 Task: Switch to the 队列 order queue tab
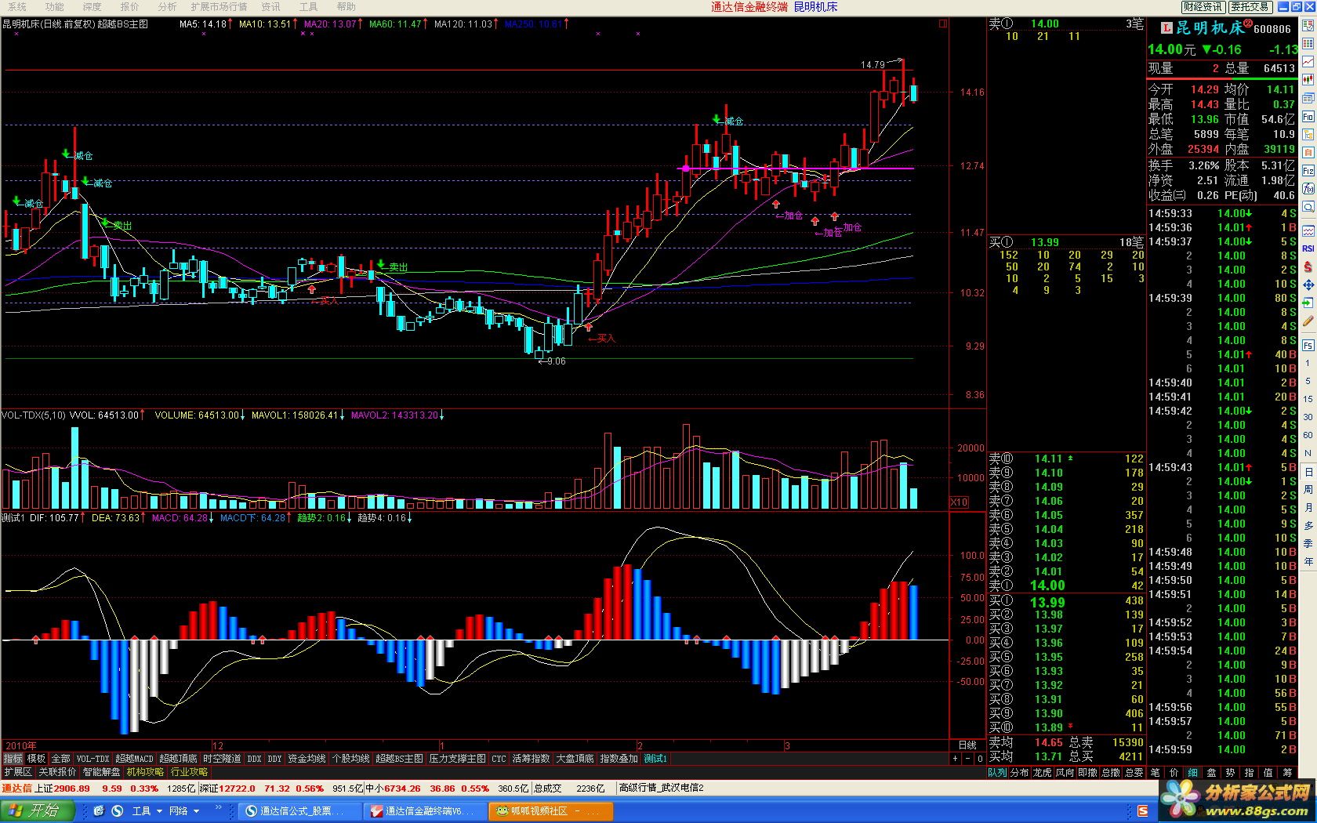tap(996, 772)
